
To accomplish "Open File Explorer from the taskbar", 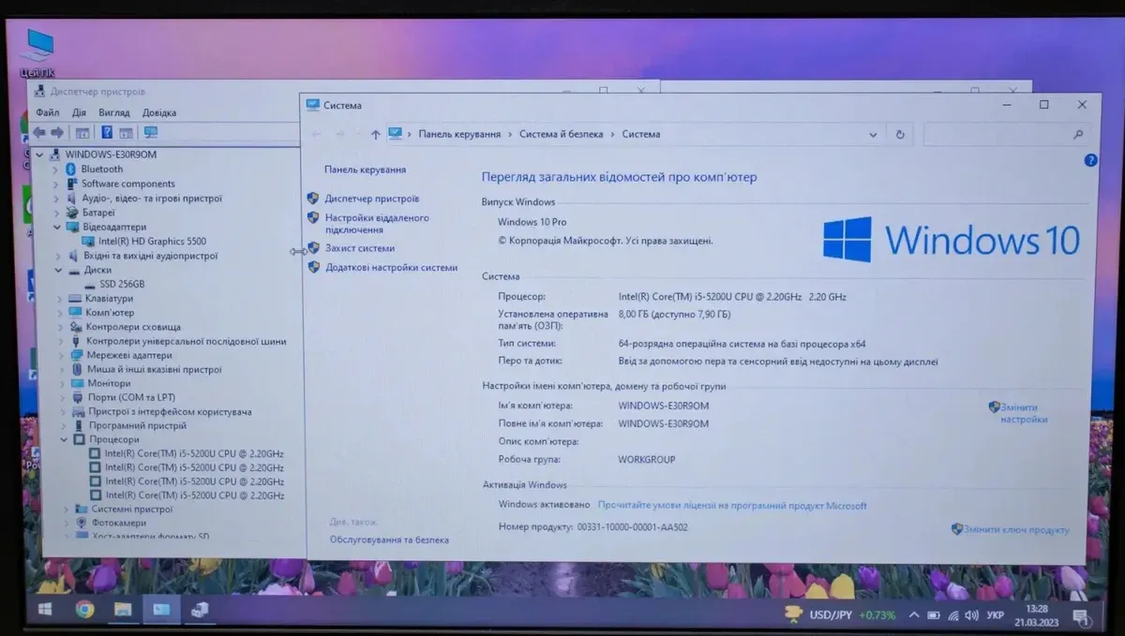I will point(123,610).
